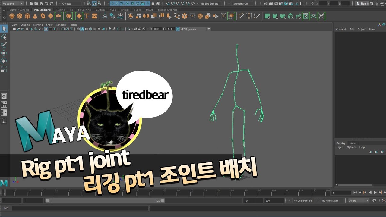Click the Sign In button

pyautogui.click(x=362, y=4)
